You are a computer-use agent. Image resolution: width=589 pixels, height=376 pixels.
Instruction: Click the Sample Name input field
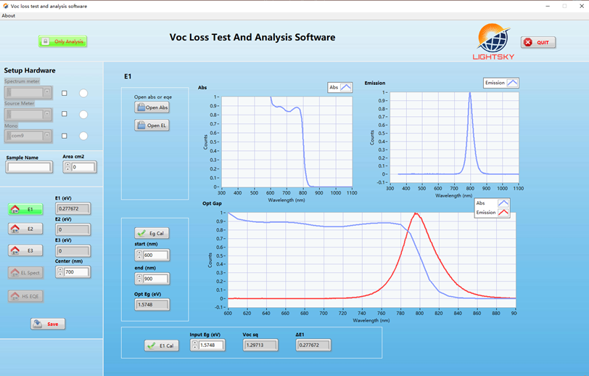[29, 168]
